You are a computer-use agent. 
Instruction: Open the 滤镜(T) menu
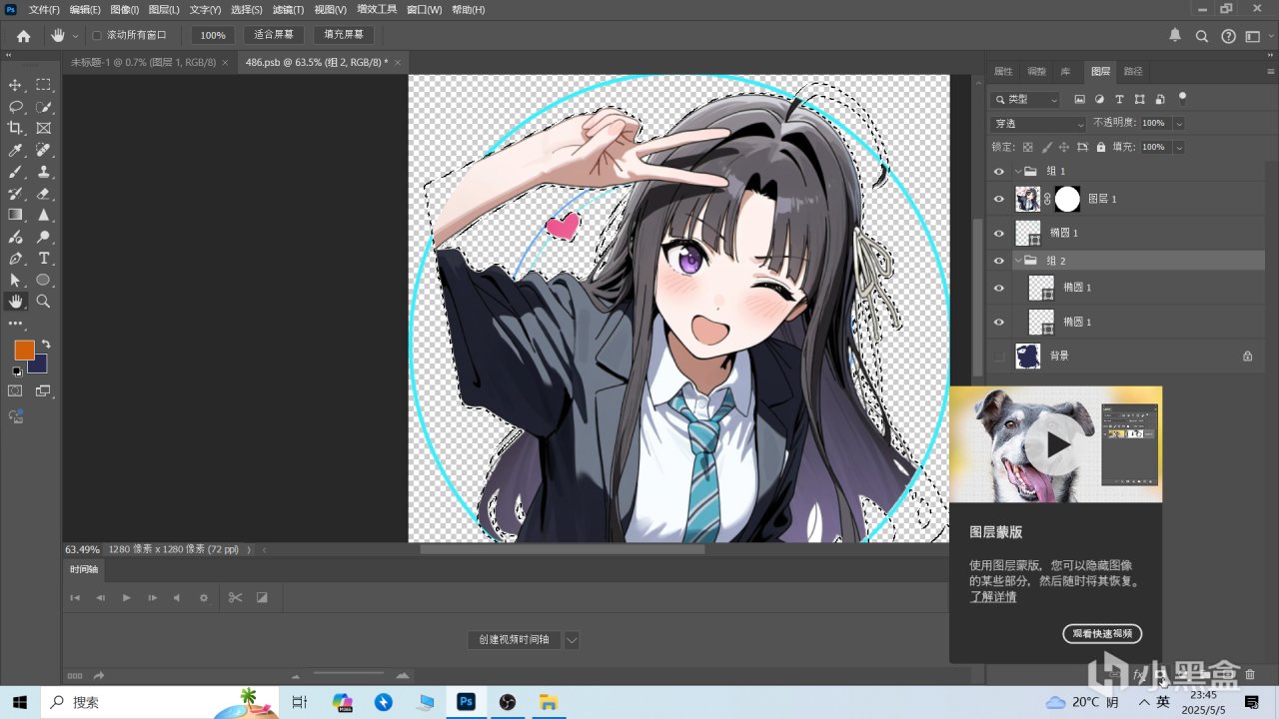[288, 9]
